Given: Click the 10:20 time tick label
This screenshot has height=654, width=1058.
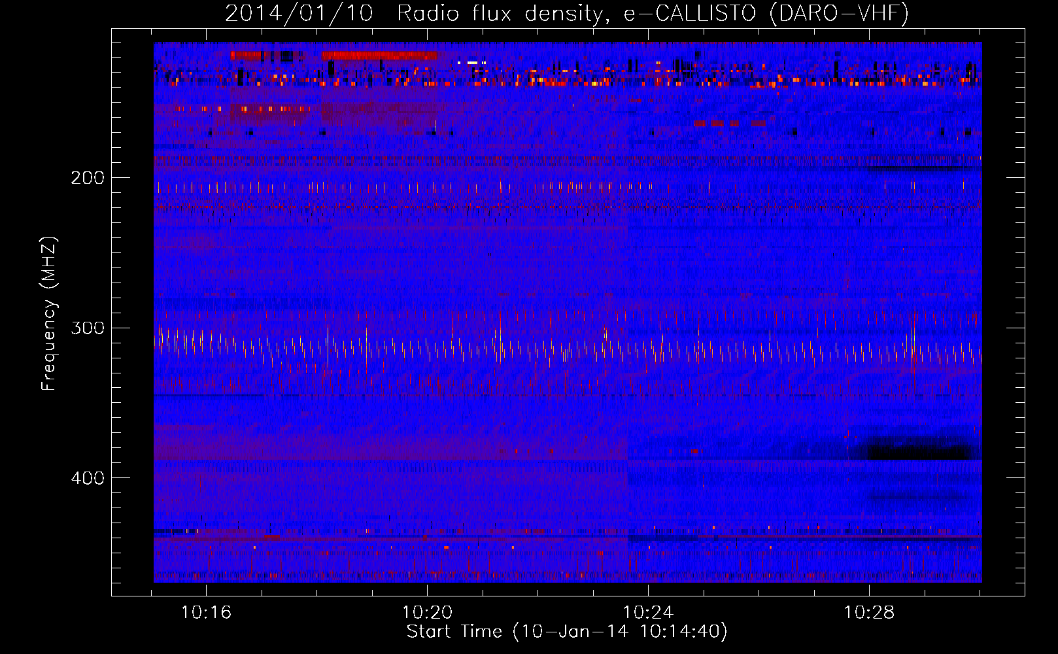Looking at the screenshot, I should click(x=427, y=613).
